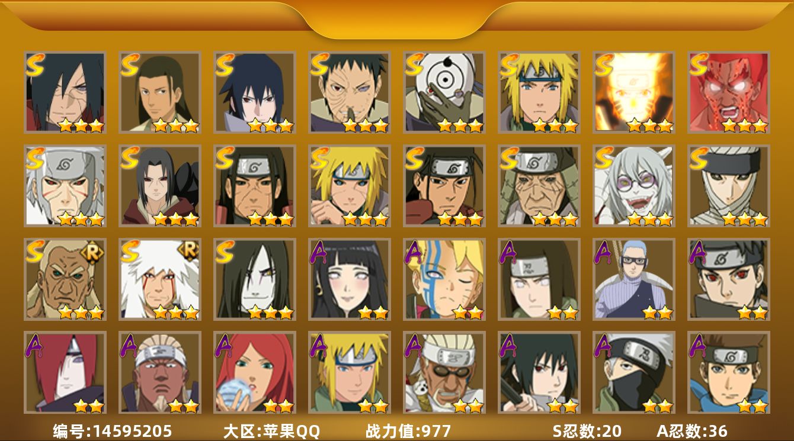Open the glowing Nine-Tails chakra Naruto card
Image resolution: width=794 pixels, height=441 pixels.
coord(634,92)
